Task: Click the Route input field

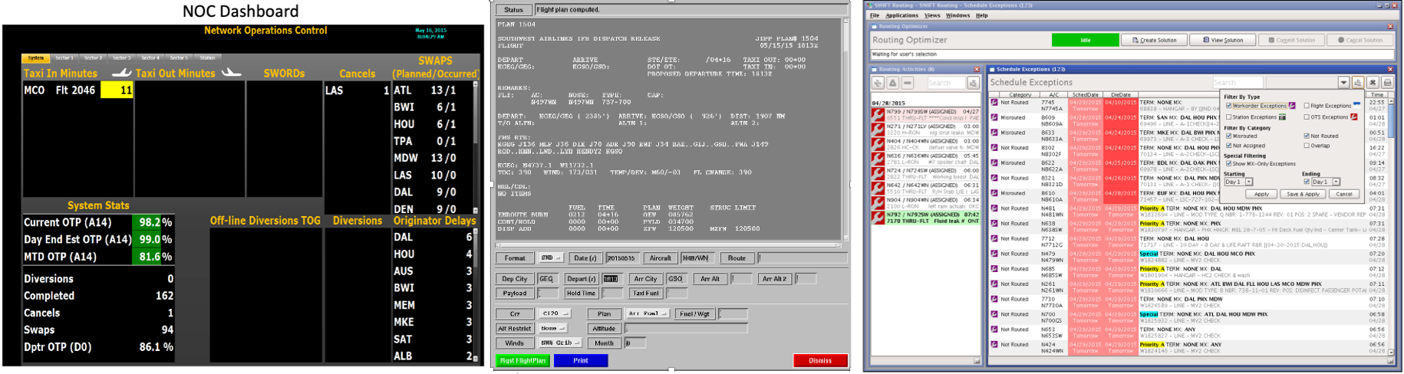Action: (802, 258)
